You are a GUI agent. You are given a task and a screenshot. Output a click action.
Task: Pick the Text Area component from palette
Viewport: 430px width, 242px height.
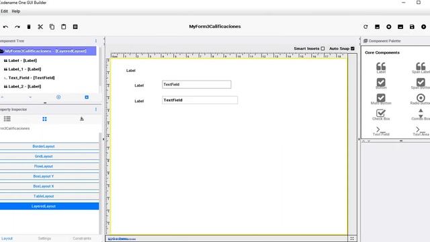421,131
